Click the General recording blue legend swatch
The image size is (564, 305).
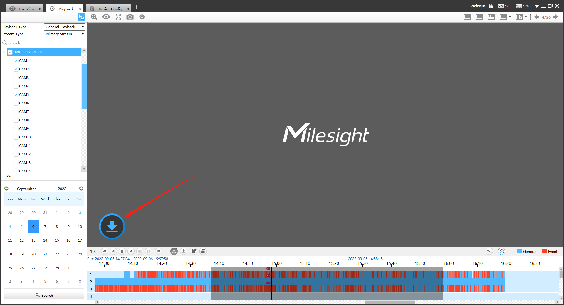point(519,251)
